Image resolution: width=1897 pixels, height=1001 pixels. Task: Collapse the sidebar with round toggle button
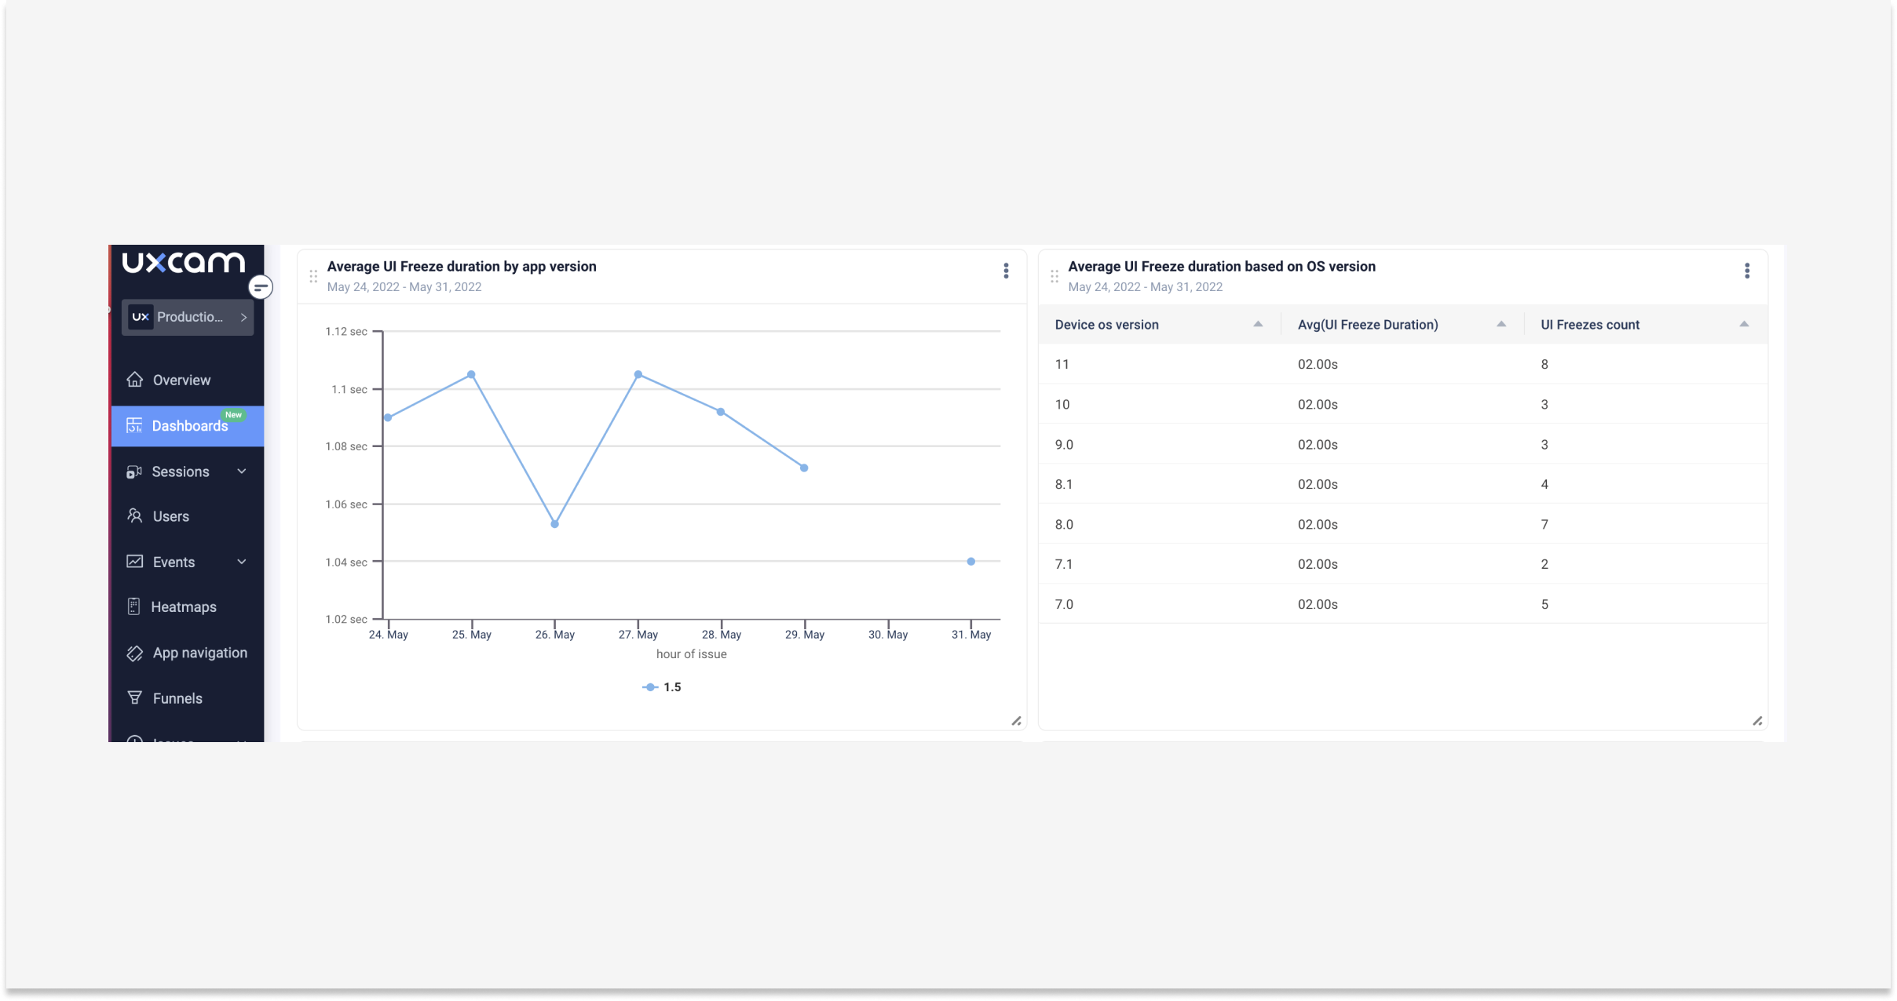click(x=261, y=287)
